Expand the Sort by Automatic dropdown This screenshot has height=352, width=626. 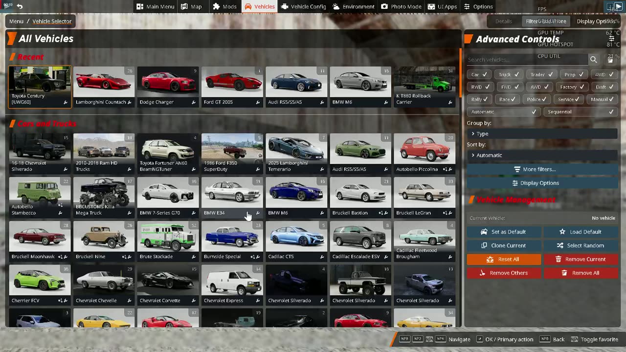[542, 155]
